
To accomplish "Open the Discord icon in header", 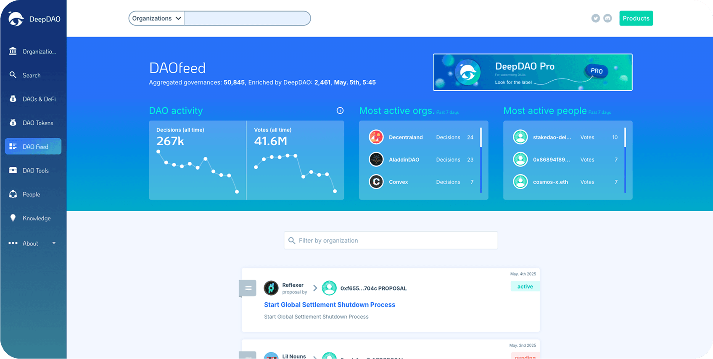I will pos(607,18).
